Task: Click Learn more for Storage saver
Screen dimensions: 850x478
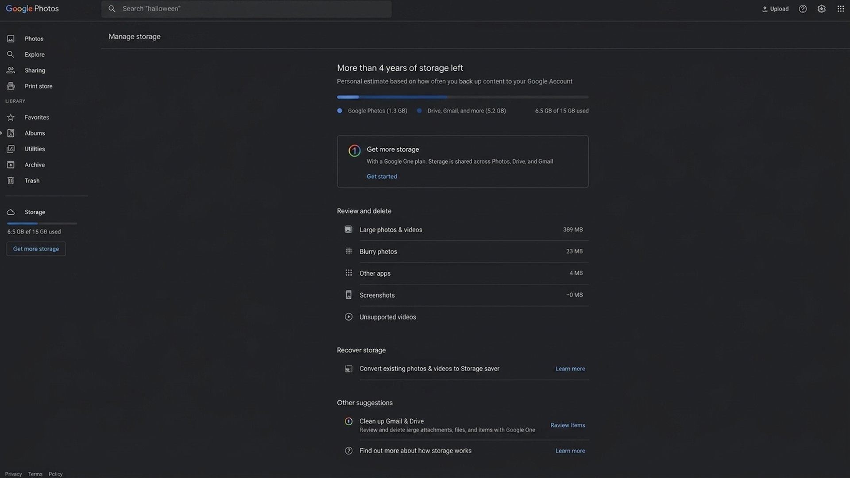Action: click(570, 369)
